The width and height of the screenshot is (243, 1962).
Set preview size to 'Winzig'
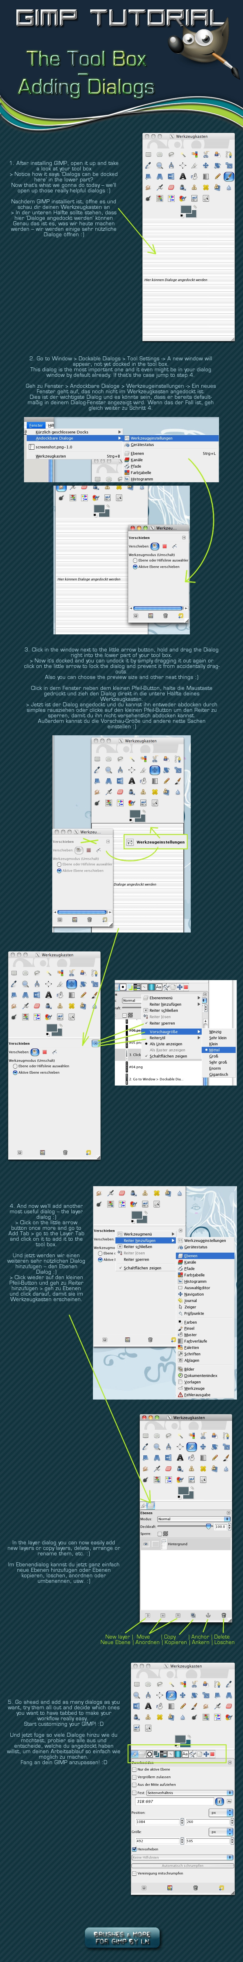216,1031
